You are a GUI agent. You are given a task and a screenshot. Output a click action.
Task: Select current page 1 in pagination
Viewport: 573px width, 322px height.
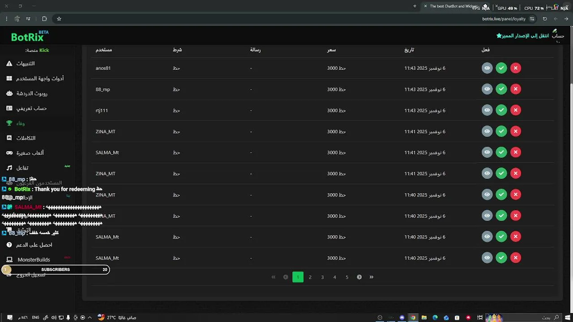298,277
